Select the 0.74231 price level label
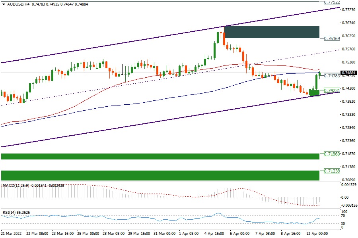 point(331,90)
